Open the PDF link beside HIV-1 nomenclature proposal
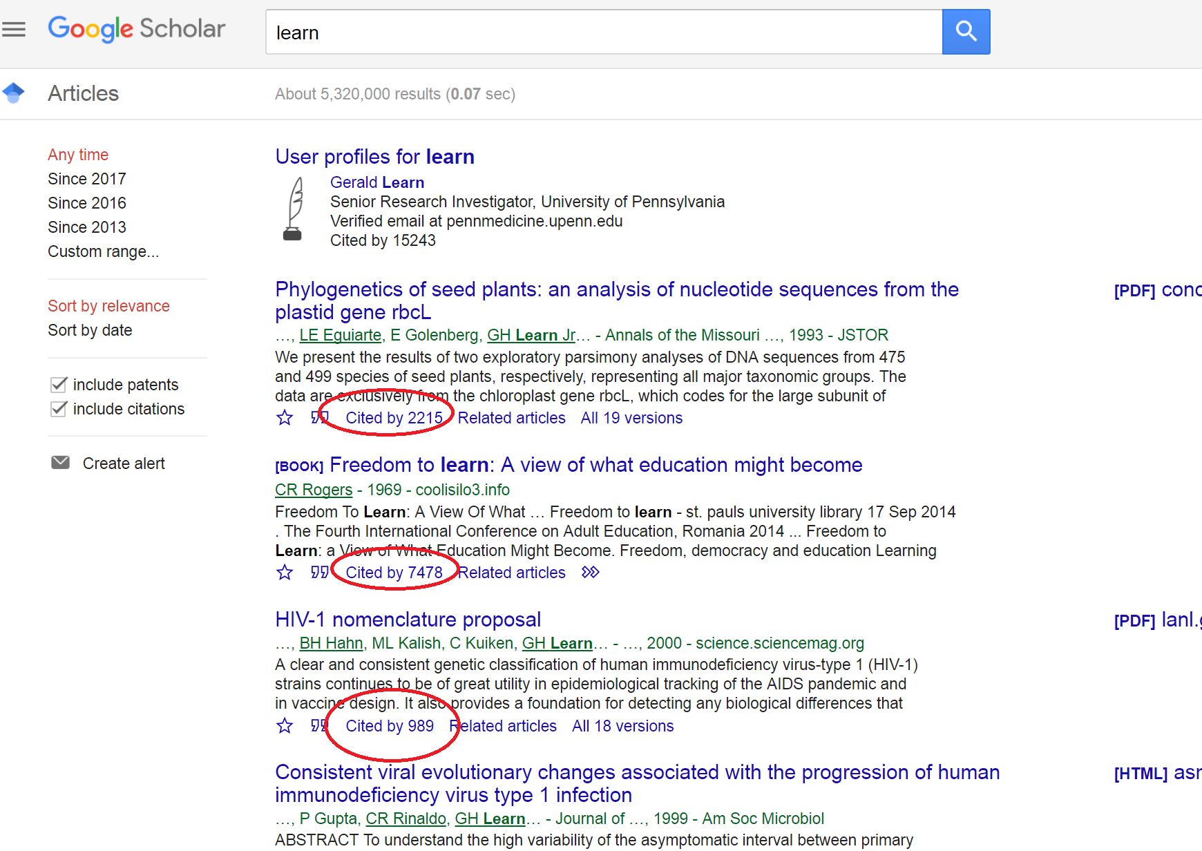 (x=1158, y=620)
